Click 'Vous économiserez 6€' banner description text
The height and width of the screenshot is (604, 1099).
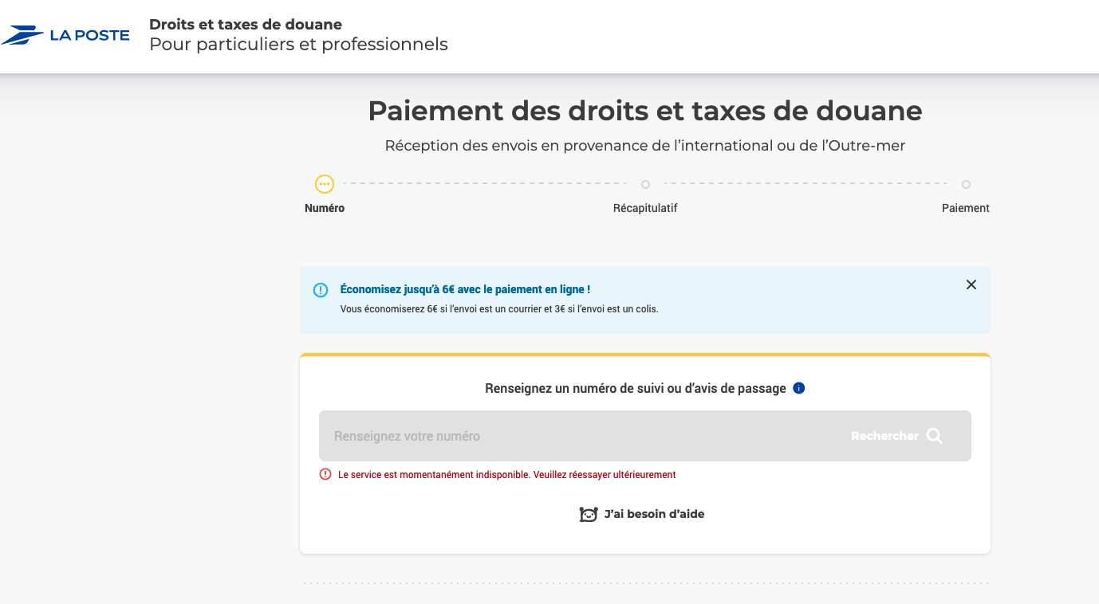(x=499, y=309)
